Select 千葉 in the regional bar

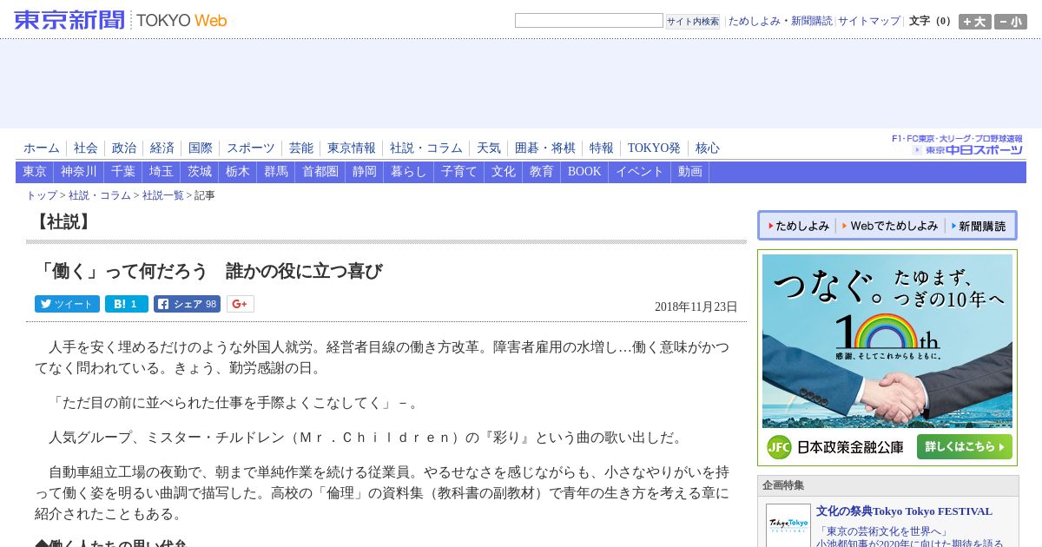tap(123, 172)
